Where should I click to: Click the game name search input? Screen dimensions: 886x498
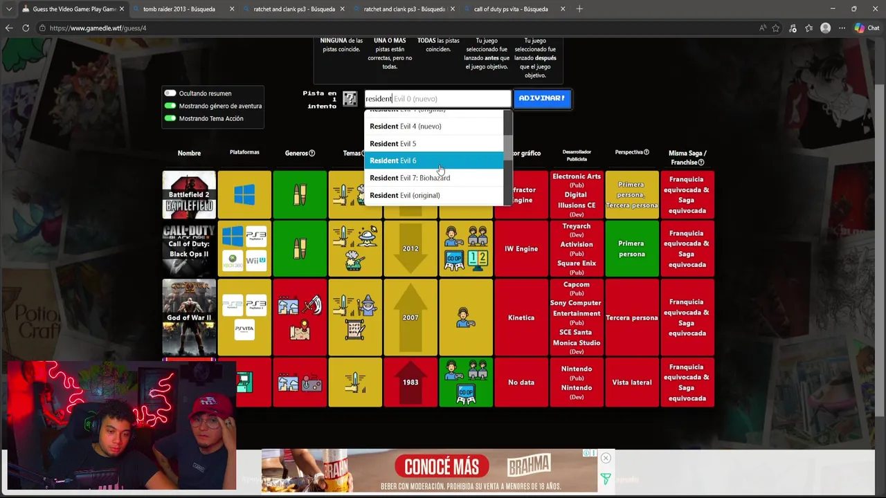[x=437, y=98]
